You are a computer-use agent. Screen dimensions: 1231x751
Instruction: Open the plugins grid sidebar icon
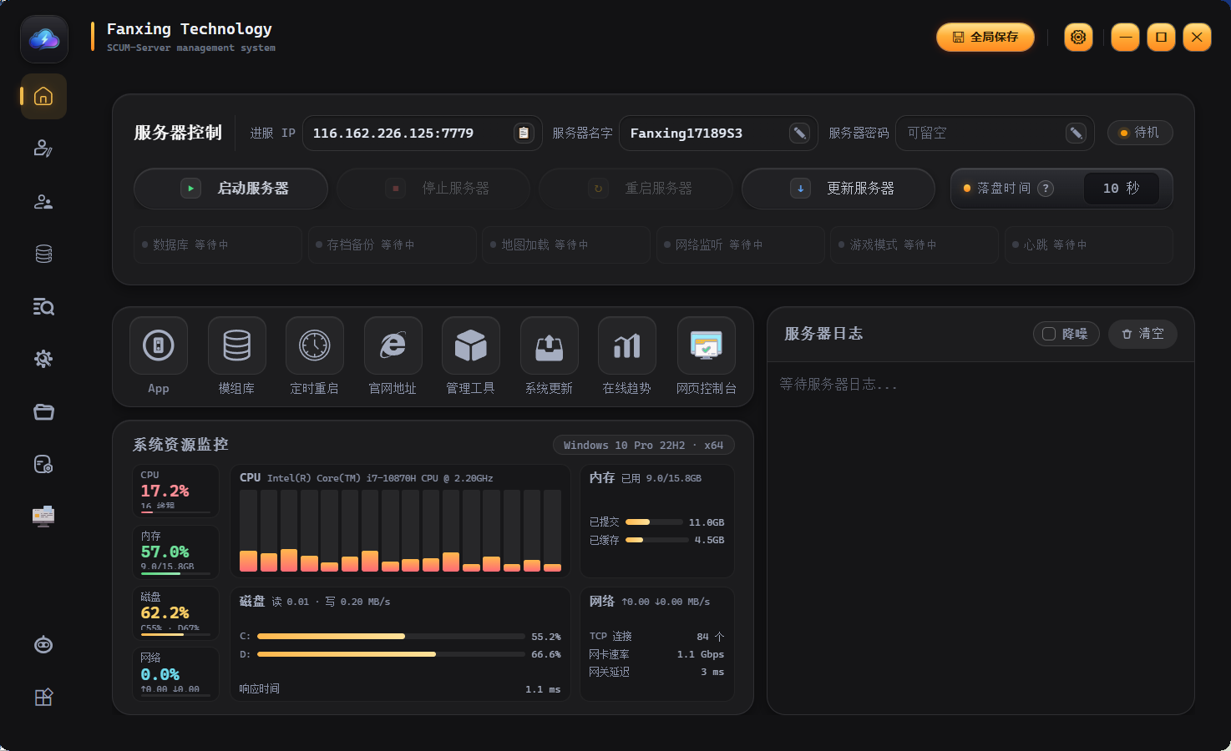[x=43, y=698]
